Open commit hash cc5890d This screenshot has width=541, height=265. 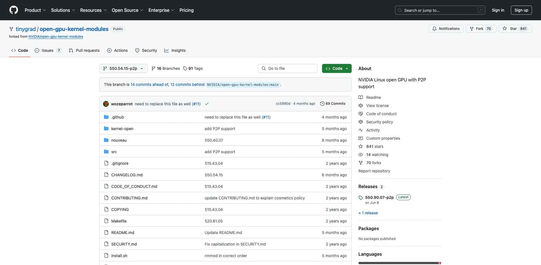pos(283,104)
